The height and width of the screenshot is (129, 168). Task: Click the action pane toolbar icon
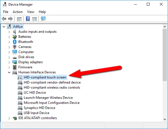tap(35, 19)
